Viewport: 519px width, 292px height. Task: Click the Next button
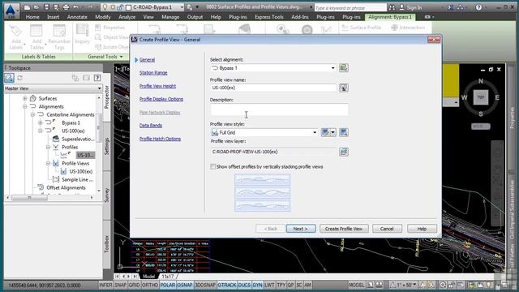(x=301, y=229)
